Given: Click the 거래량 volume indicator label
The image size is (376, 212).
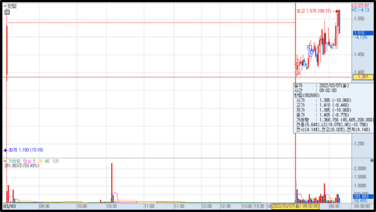Looking at the screenshot, I should point(14,161).
